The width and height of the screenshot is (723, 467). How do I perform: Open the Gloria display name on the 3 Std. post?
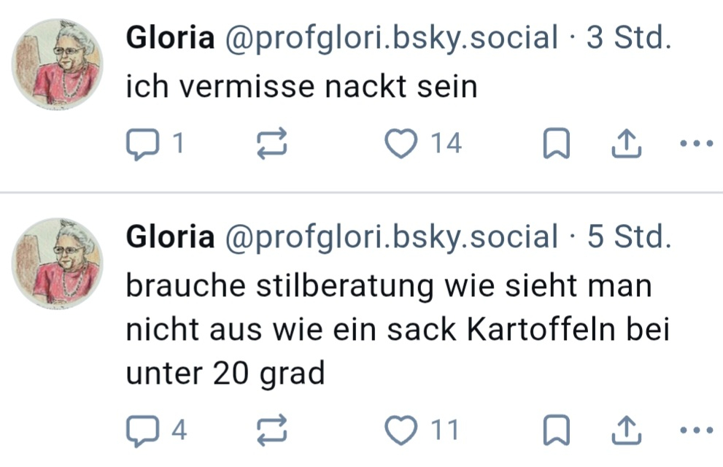point(171,38)
